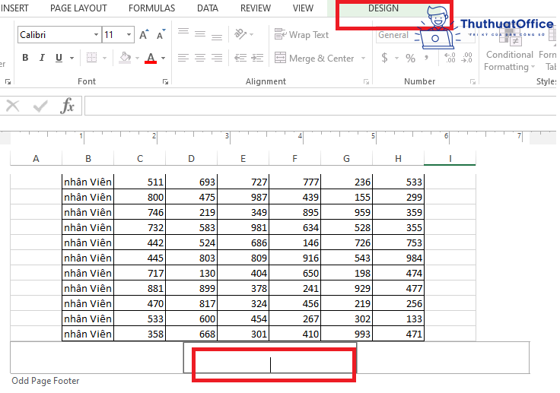Increase decimal places
Screen dimensions: 560x393
[450, 58]
